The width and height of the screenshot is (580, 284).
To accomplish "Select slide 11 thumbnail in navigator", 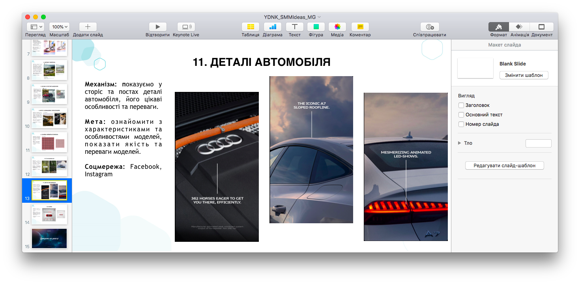I will [49, 142].
